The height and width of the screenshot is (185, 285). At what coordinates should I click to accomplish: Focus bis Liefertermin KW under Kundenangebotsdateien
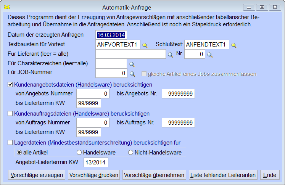tap(89, 103)
